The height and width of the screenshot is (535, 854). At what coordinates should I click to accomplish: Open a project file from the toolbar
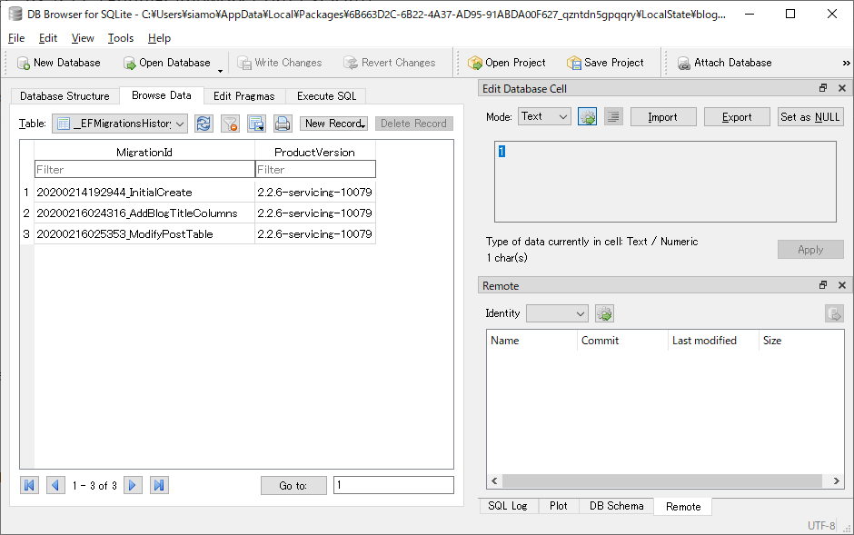pos(507,63)
